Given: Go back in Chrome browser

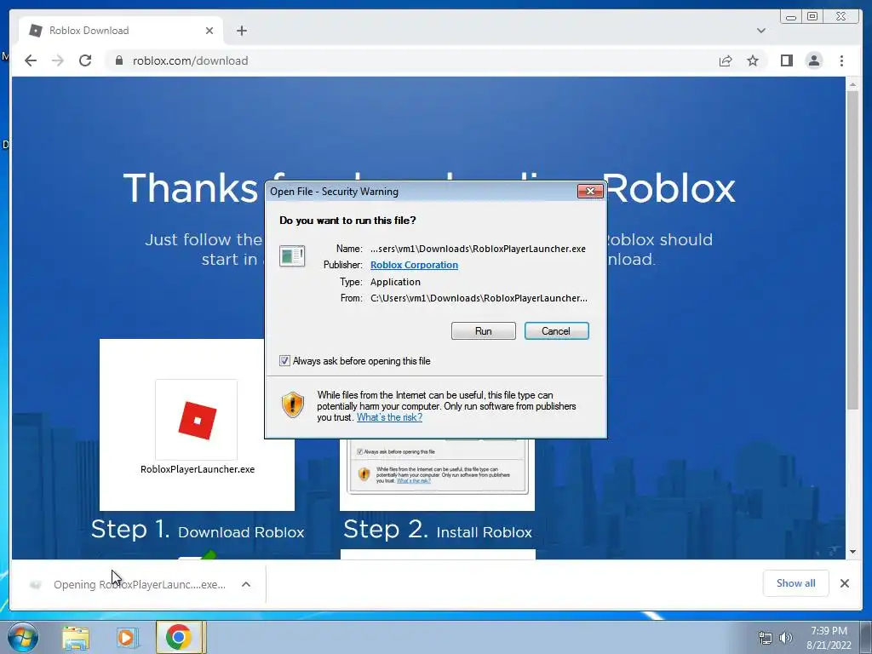Looking at the screenshot, I should coord(31,60).
